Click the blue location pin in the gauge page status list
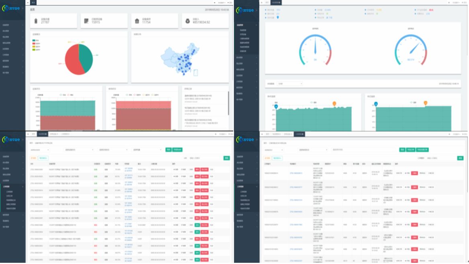This screenshot has width=469, height=264. tap(278, 18)
